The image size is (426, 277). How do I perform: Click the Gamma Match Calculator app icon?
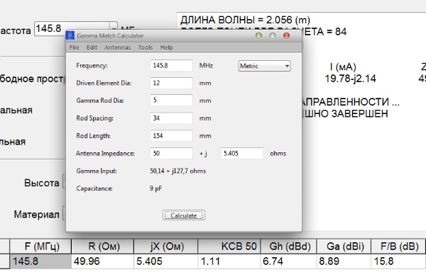[70, 35]
